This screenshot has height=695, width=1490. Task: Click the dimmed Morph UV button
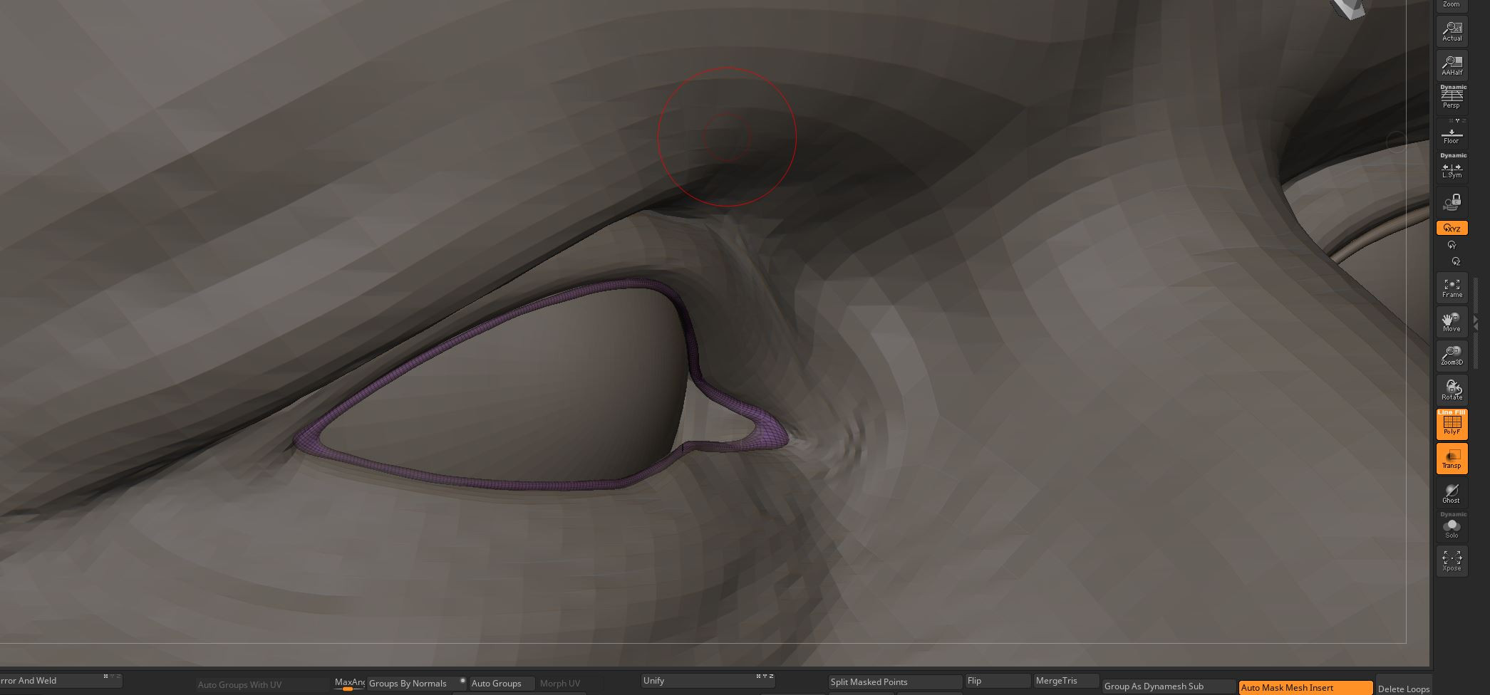pyautogui.click(x=560, y=683)
